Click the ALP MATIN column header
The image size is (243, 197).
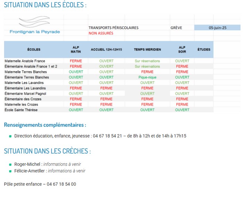click(x=76, y=49)
